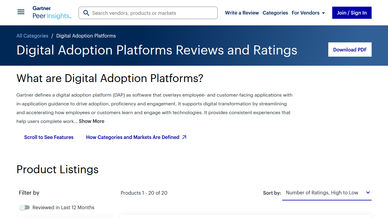Click the page title heading

click(157, 50)
